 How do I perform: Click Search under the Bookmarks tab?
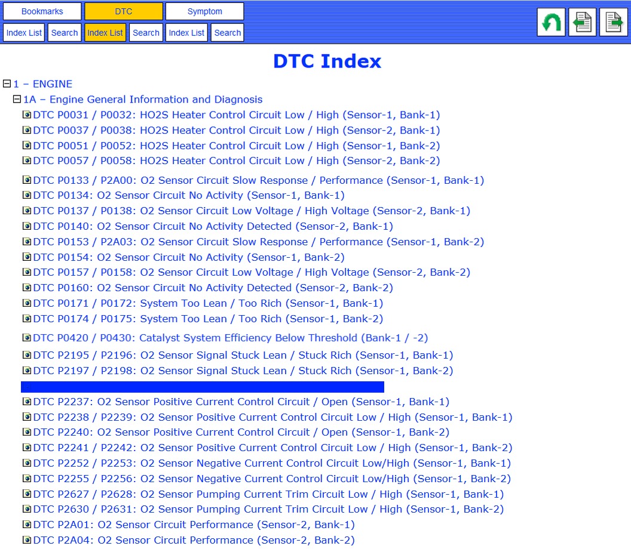(65, 33)
